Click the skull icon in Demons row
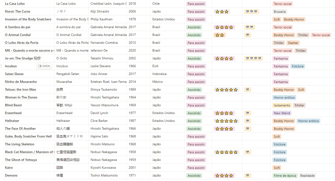The height and width of the screenshot is (181, 335). [x=248, y=176]
